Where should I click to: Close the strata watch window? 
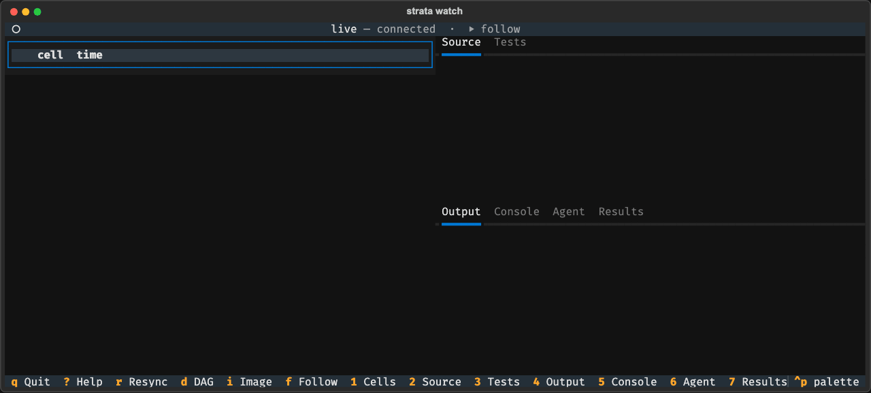(x=14, y=12)
